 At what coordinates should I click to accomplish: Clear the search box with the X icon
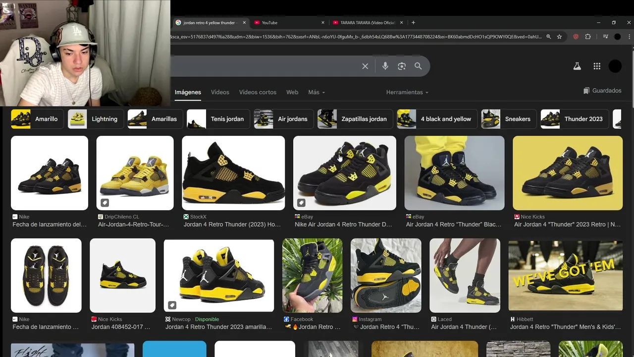(x=365, y=66)
